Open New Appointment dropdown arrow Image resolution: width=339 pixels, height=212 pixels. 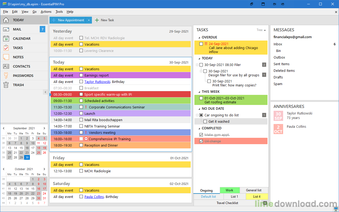click(89, 20)
